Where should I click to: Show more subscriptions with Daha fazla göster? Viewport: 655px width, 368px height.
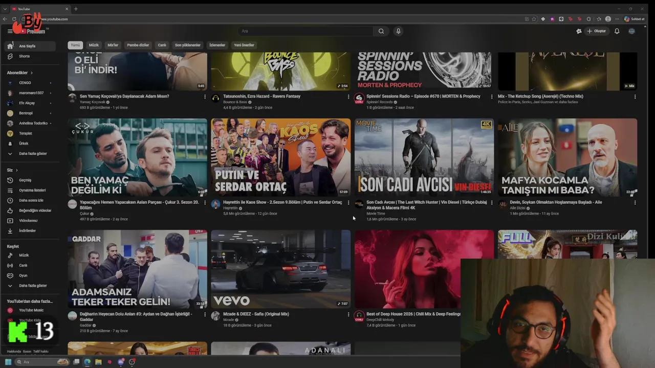click(x=31, y=153)
